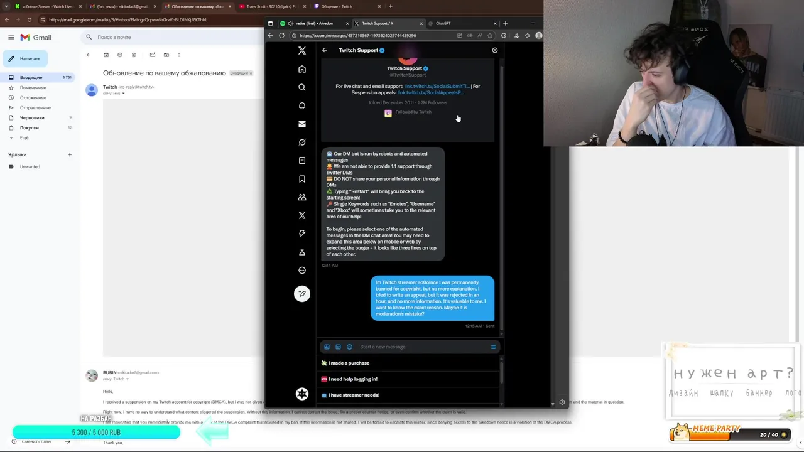Reload the x.com page
Viewport: 804px width, 452px height.
click(x=281, y=36)
